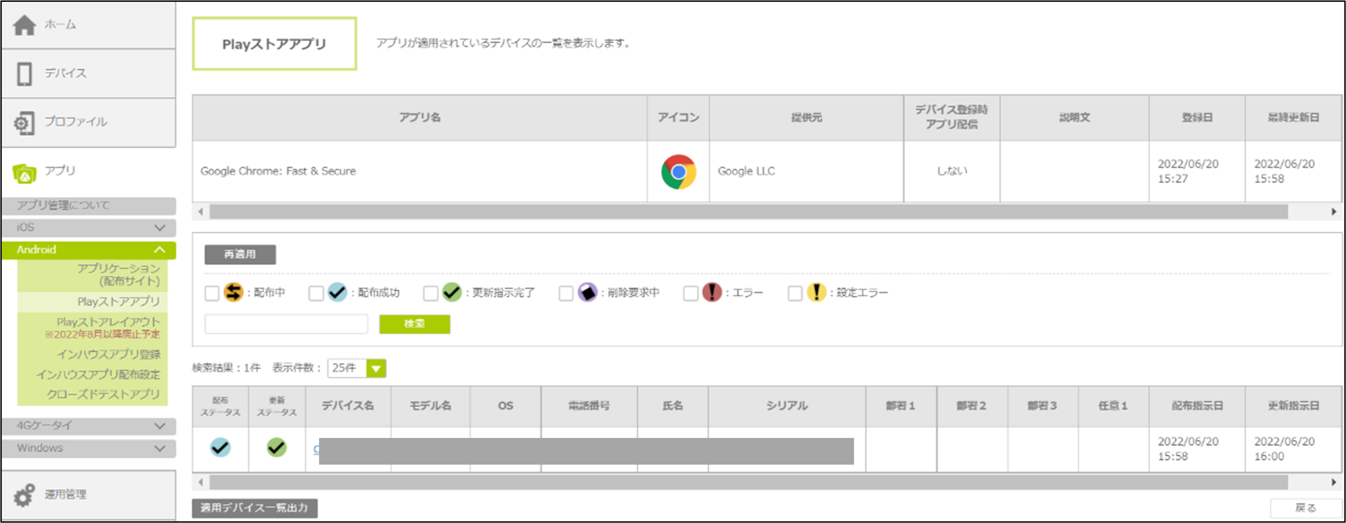Expand the iOS sidebar section

tap(89, 227)
